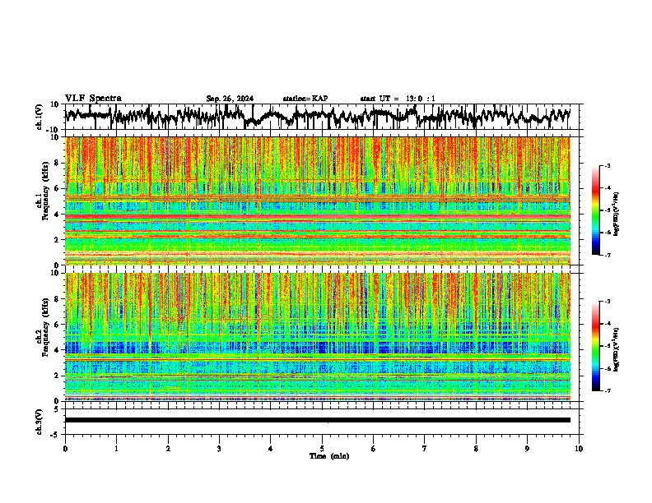Click time axis tick label "1"
This screenshot has width=652, height=503.
point(116,449)
